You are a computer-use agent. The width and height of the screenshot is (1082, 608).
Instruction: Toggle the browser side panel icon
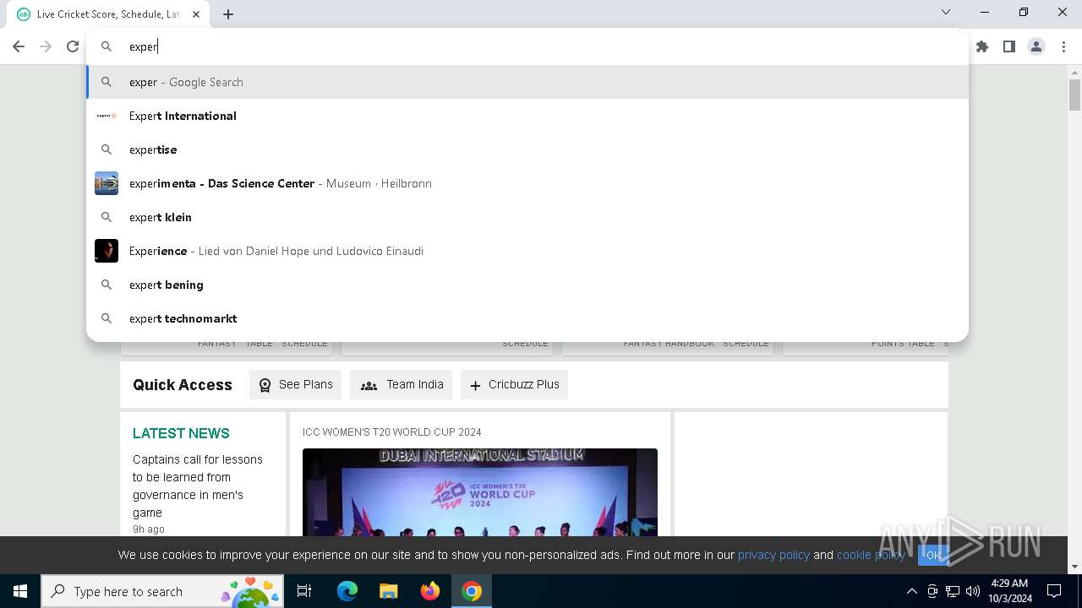point(1009,46)
